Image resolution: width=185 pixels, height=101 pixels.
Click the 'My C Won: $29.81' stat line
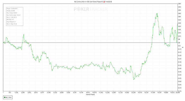[12, 13]
